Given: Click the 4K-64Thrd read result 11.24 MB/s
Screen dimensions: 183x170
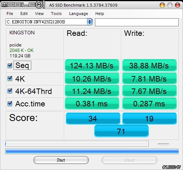Looking at the screenshot, I should pos(92,91).
